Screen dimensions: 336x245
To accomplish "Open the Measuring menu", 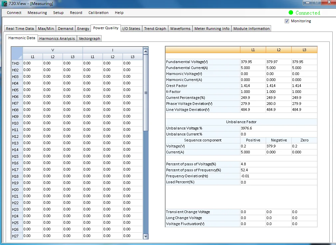I will [37, 13].
